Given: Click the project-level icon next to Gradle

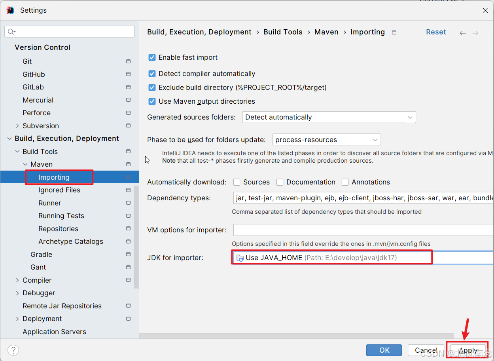Looking at the screenshot, I should point(128,255).
